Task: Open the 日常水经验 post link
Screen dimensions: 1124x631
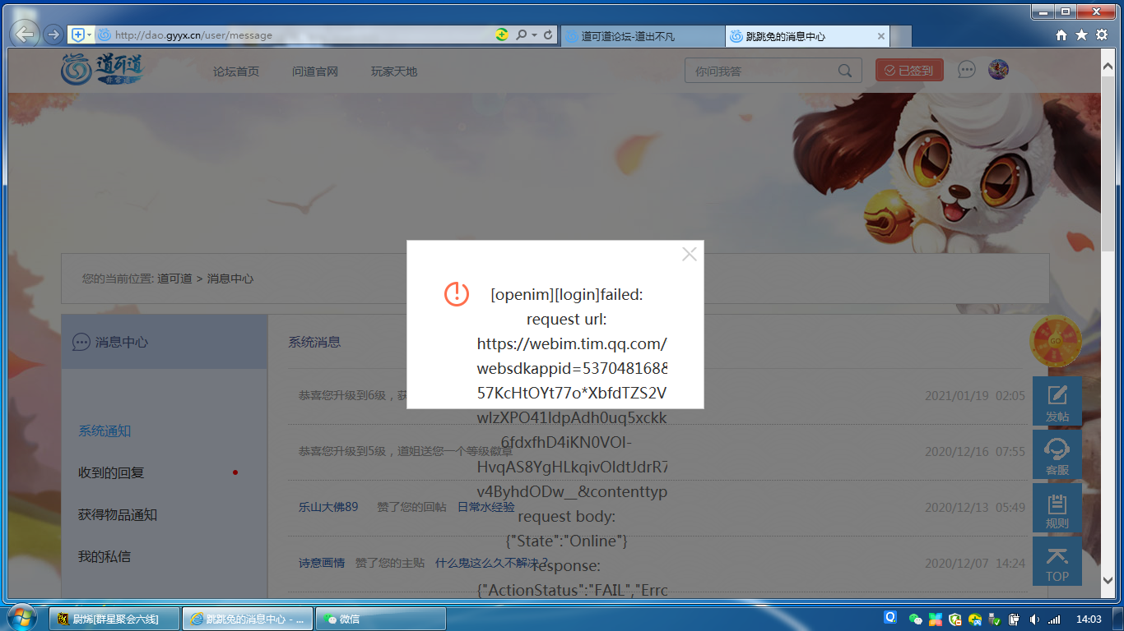Action: (486, 507)
